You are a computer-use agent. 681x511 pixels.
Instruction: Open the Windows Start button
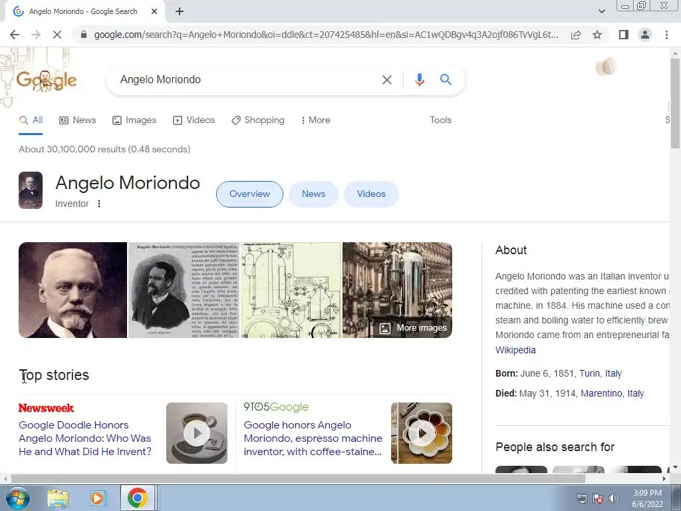pyautogui.click(x=18, y=498)
